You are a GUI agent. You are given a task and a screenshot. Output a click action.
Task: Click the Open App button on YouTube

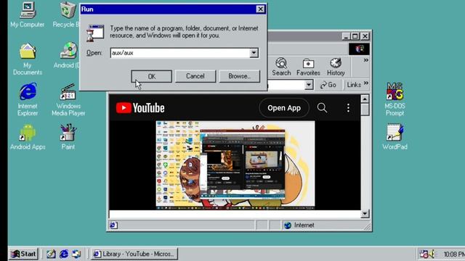pos(284,108)
